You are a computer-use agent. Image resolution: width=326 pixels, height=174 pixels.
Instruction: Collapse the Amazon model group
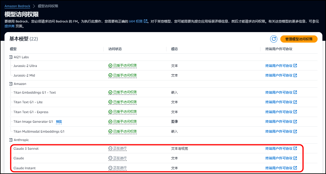point(11,84)
